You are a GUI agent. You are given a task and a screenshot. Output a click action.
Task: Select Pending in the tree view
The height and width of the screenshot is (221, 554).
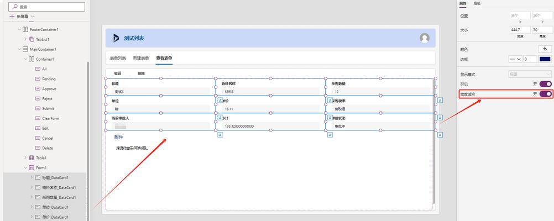(x=49, y=78)
